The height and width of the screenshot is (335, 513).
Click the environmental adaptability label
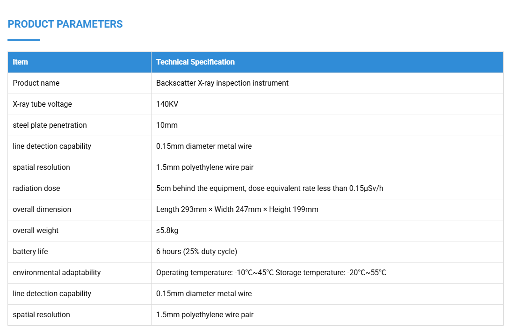pos(57,272)
